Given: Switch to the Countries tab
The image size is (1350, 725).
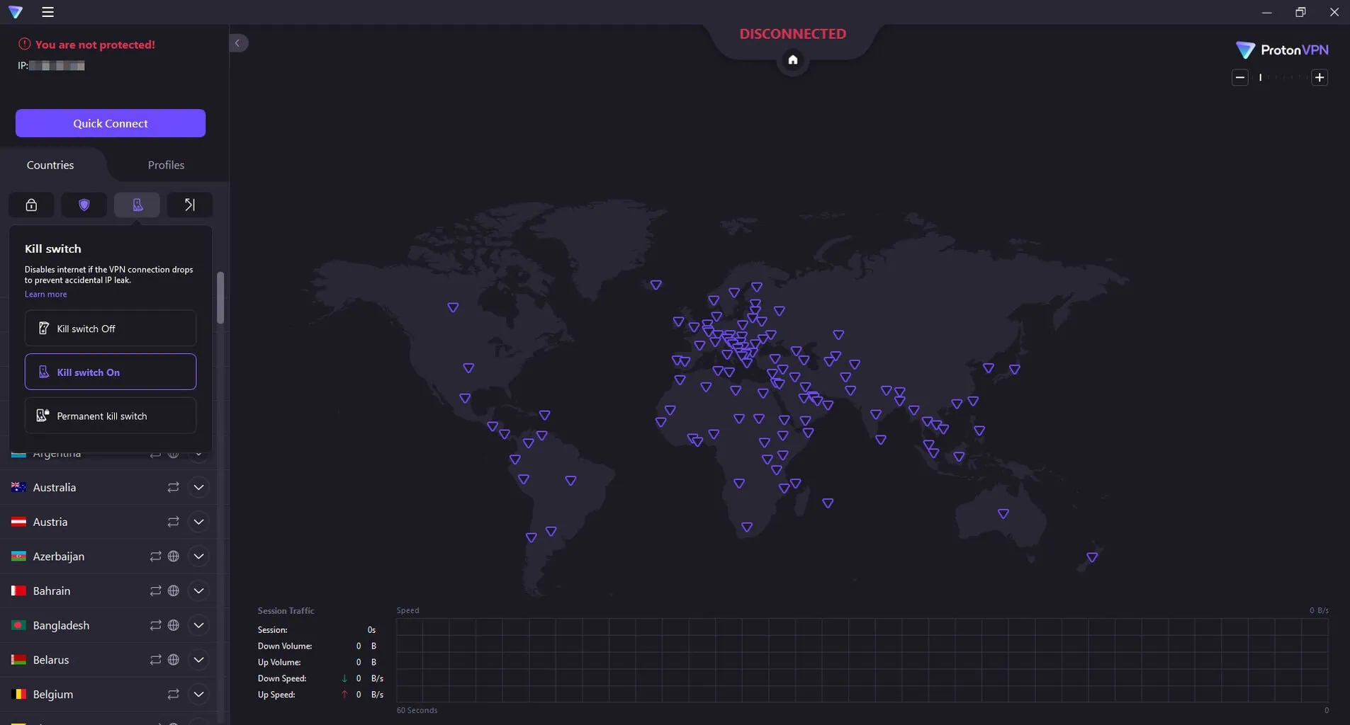Looking at the screenshot, I should click(x=50, y=165).
